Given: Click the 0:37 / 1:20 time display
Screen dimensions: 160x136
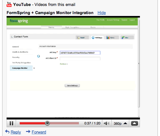Looking at the screenshot, I should 92,123.
